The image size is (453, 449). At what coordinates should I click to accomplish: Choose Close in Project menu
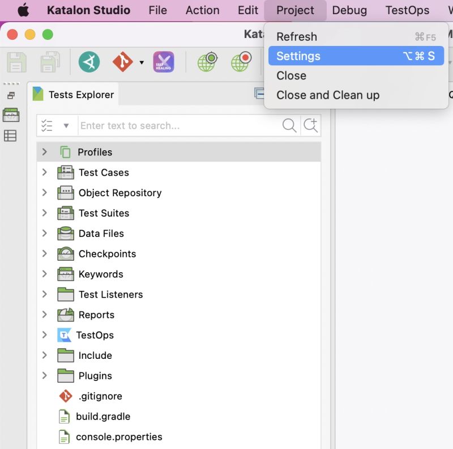tap(356, 75)
